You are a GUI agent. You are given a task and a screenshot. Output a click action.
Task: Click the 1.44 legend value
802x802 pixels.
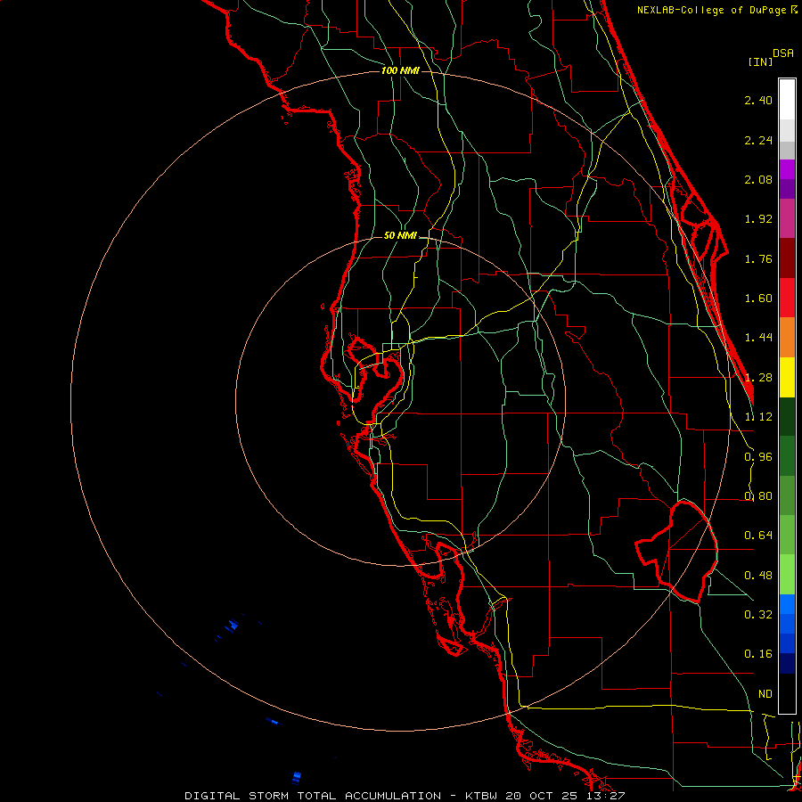click(x=758, y=338)
